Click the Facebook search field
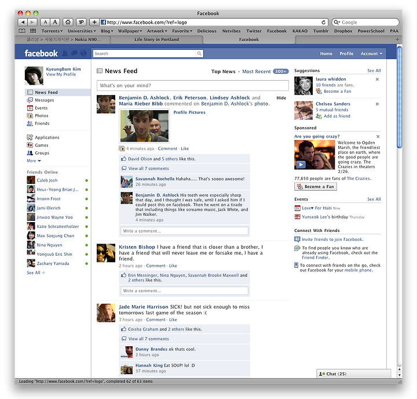 [x=144, y=53]
